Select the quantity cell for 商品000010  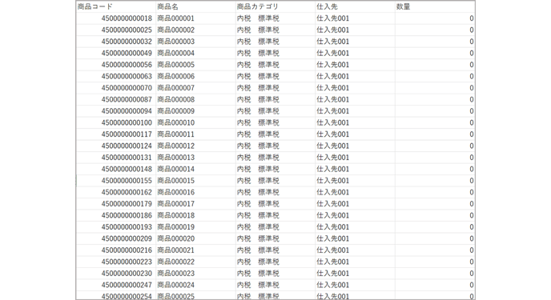435,122
